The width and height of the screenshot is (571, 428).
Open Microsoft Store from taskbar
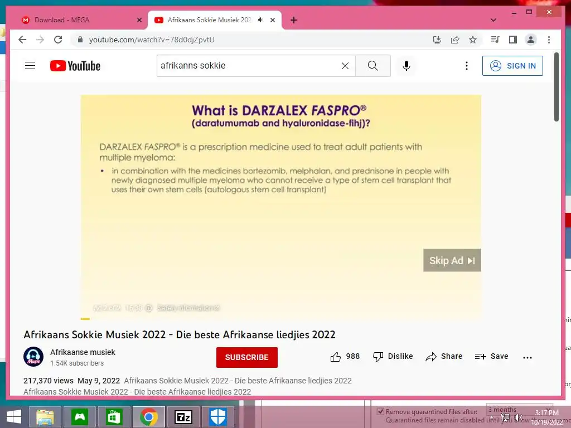pos(114,417)
